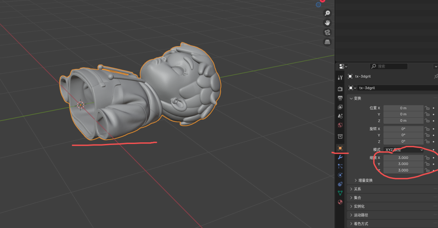The width and height of the screenshot is (438, 228).
Task: Click the viewport zoom magnifier gizmo
Action: 327,13
